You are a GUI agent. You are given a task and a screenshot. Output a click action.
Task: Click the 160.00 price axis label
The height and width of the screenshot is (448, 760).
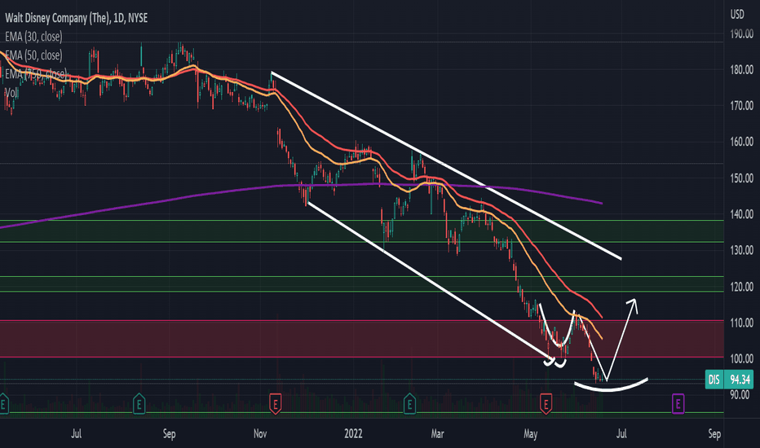point(741,142)
